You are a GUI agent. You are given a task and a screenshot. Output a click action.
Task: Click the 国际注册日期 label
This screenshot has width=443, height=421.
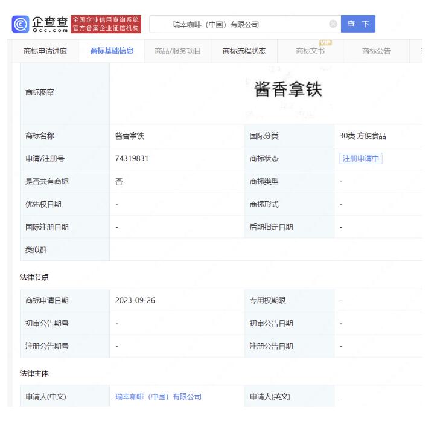click(x=46, y=227)
